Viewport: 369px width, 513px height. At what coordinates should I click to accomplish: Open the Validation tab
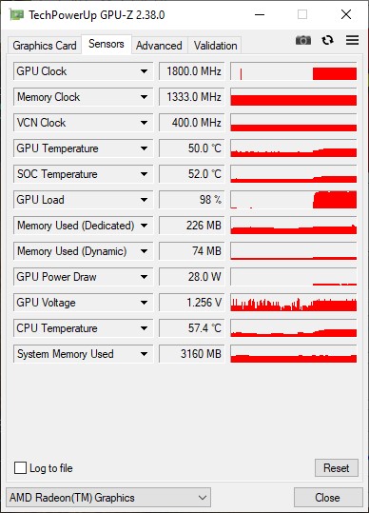coord(215,46)
